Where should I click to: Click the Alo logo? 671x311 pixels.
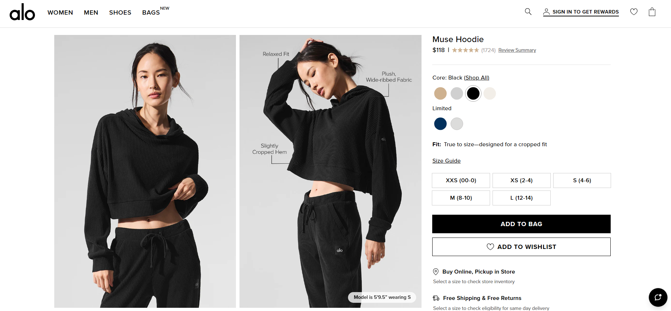(22, 12)
